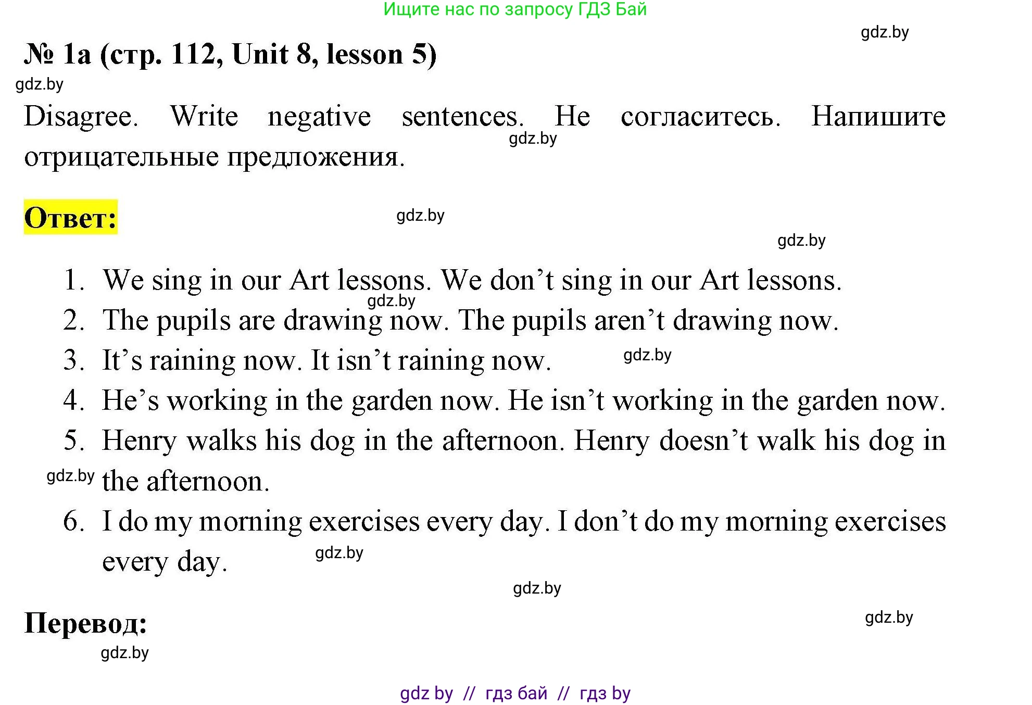This screenshot has height=705, width=1032.
Task: Click the gdz.by watermark under the word "sentences."
Action: click(x=533, y=139)
